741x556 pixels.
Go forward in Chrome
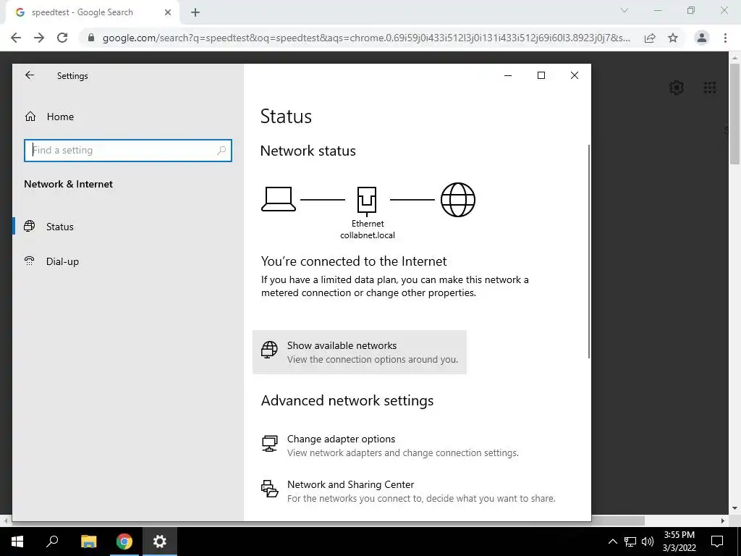(x=39, y=38)
